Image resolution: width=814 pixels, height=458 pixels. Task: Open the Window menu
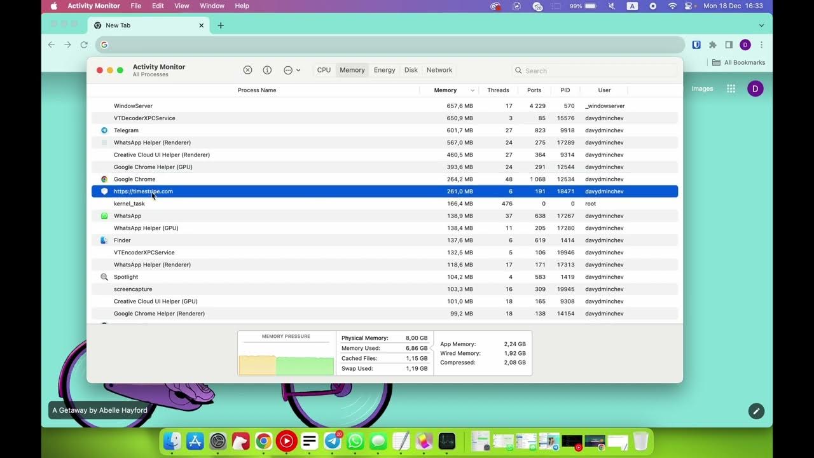click(212, 6)
